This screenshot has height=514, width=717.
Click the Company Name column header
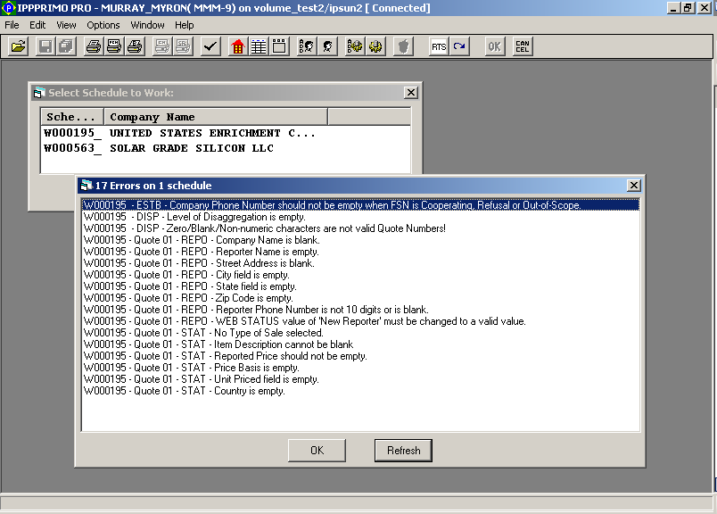click(216, 117)
